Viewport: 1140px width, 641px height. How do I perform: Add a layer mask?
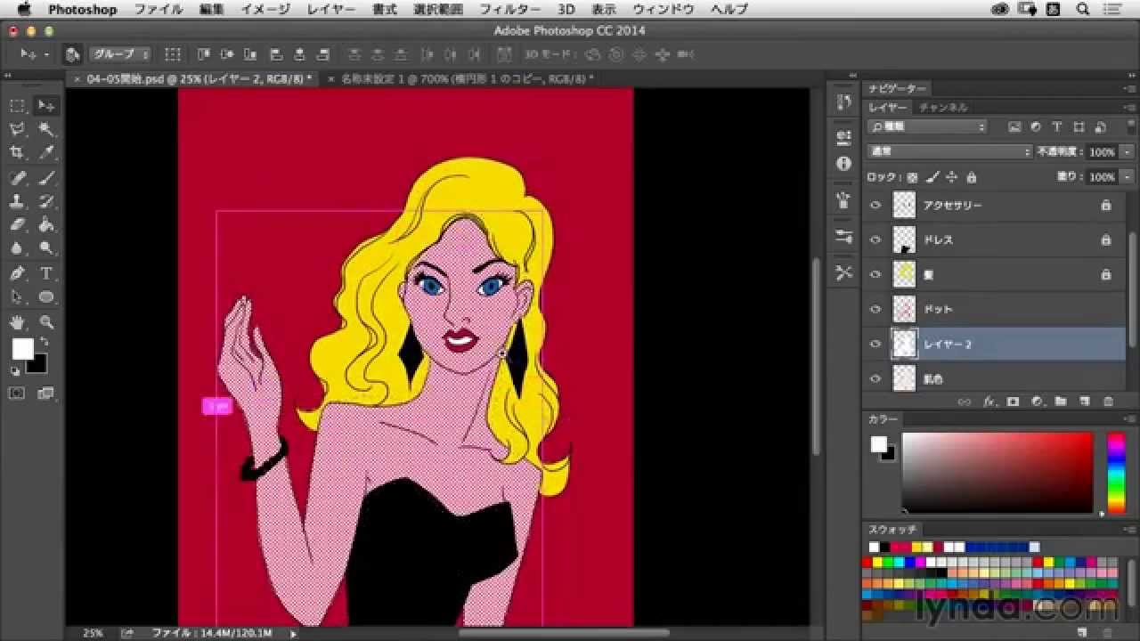(1013, 402)
